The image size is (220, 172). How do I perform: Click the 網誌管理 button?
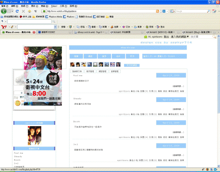click(x=102, y=71)
